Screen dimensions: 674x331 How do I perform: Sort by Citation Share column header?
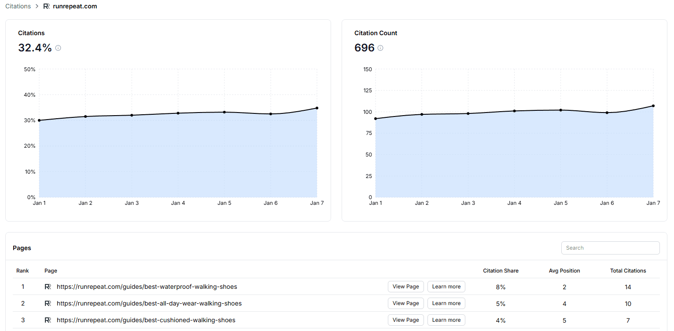(501, 271)
